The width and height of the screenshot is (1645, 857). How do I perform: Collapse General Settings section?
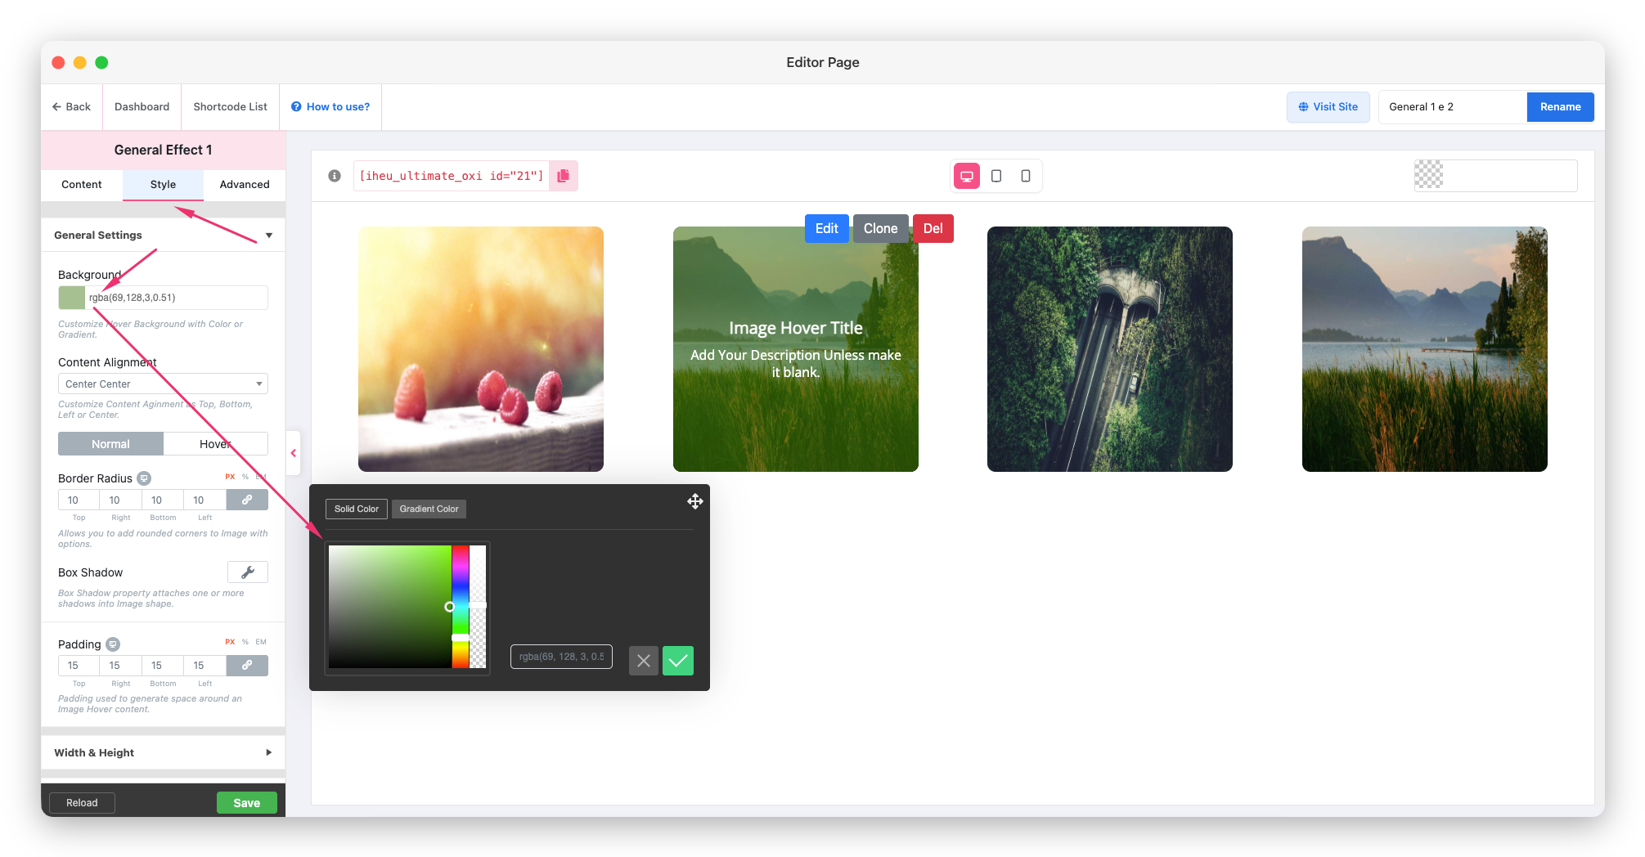[x=163, y=236]
